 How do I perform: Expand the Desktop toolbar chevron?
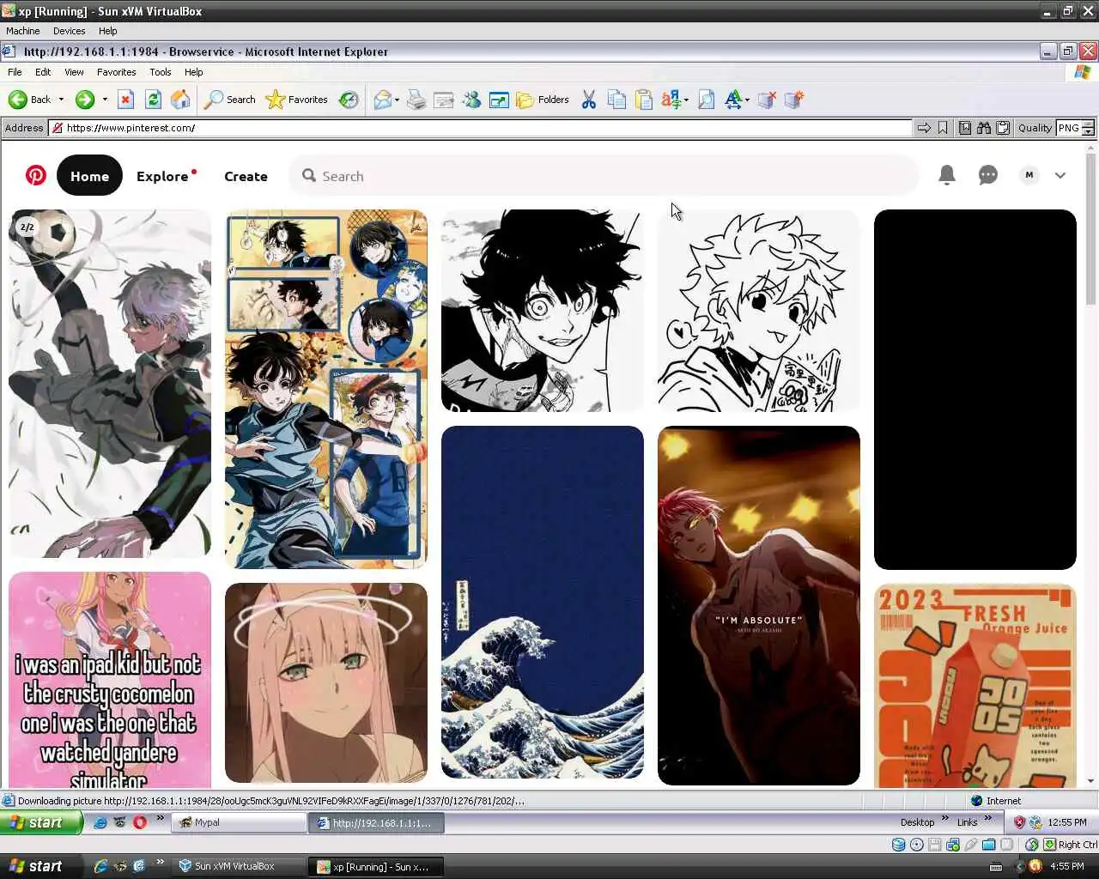pyautogui.click(x=945, y=819)
